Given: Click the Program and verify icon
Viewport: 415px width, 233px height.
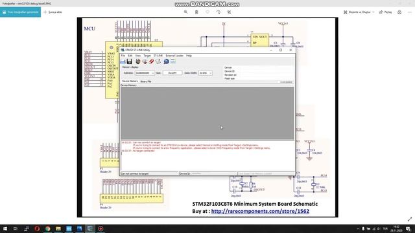Looking at the screenshot, I should pyautogui.click(x=158, y=61).
